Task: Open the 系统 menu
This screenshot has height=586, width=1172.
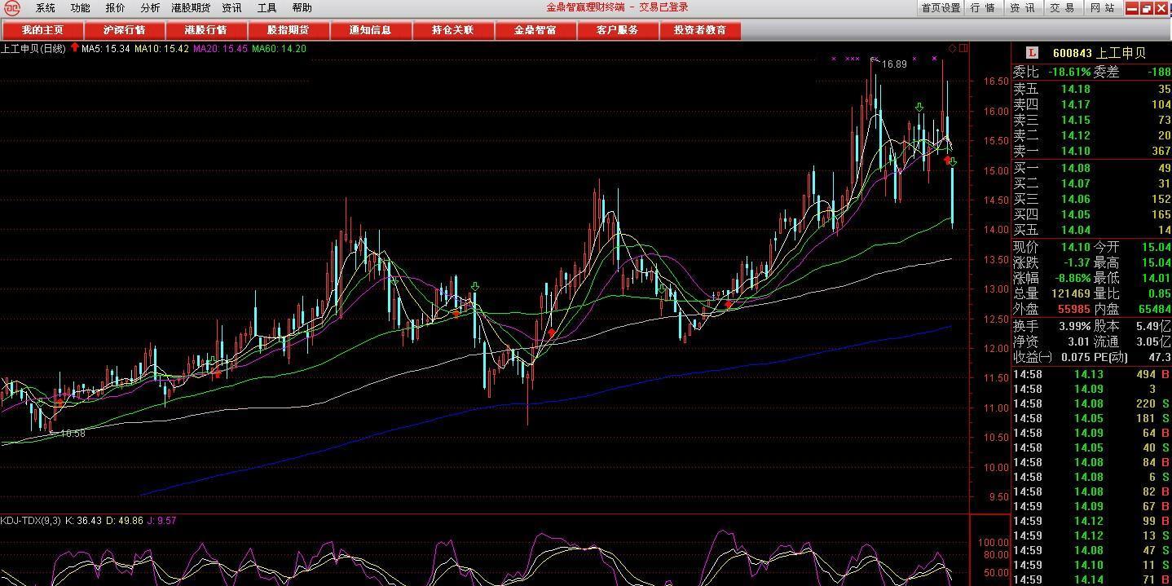Action: (46, 8)
